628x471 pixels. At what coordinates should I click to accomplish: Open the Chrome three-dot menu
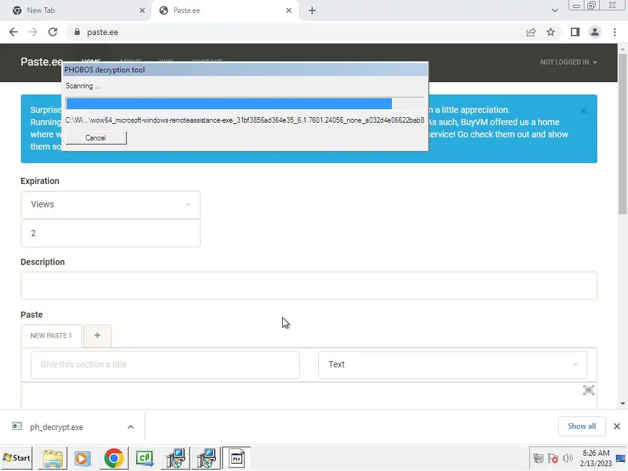(x=615, y=32)
